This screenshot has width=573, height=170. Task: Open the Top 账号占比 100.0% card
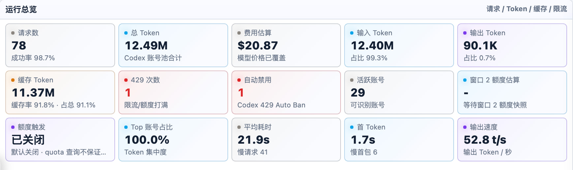tap(173, 139)
